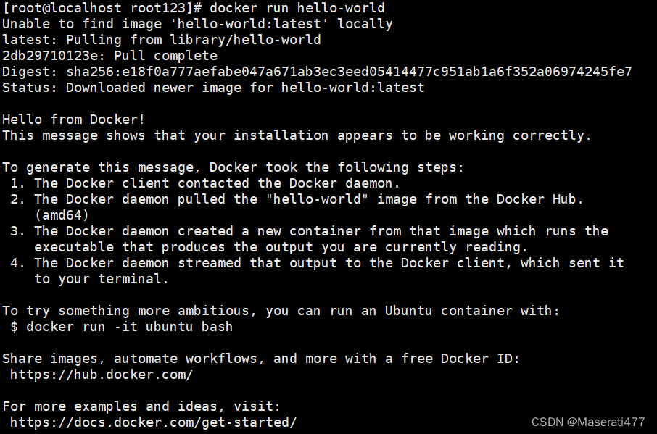This screenshot has width=657, height=434.
Task: Click step 2 'pulled the hello-world image' line
Action: 297,199
